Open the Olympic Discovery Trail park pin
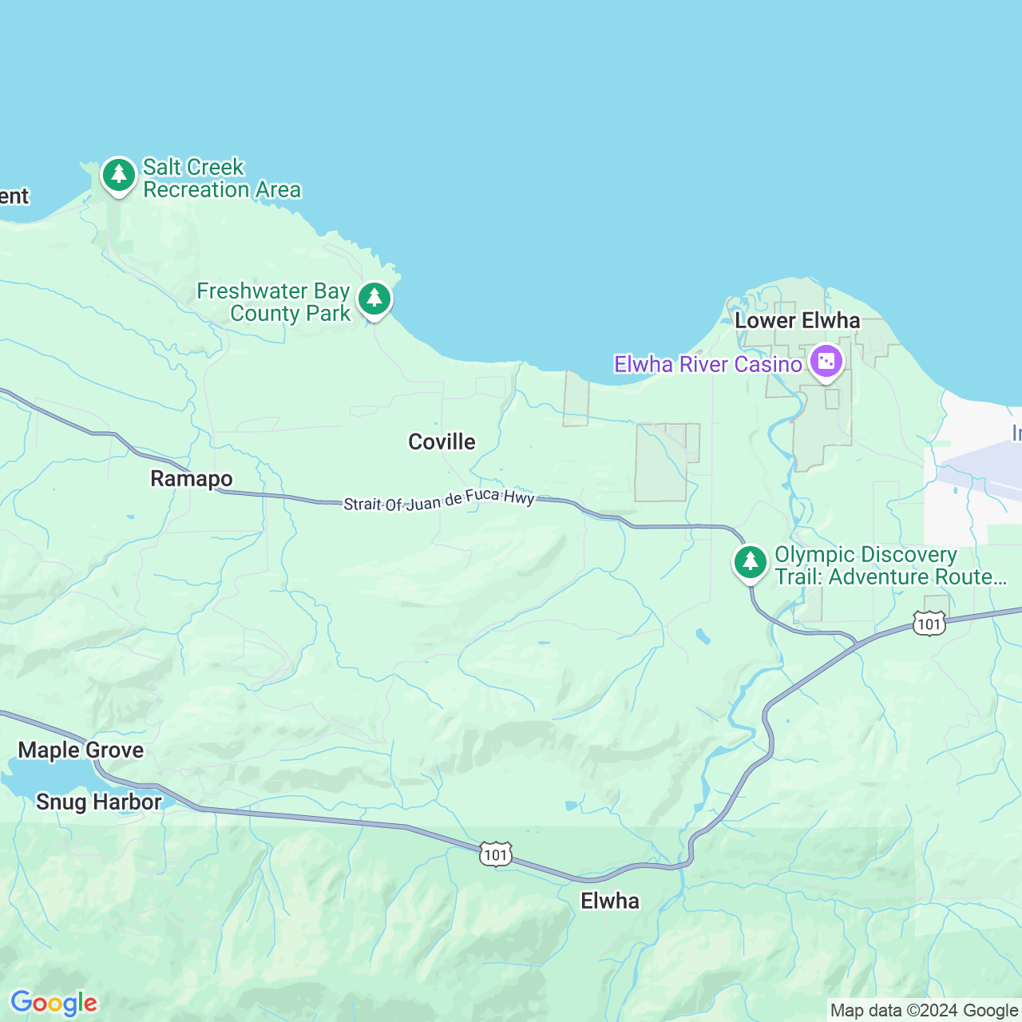Viewport: 1022px width, 1022px height. tap(751, 564)
